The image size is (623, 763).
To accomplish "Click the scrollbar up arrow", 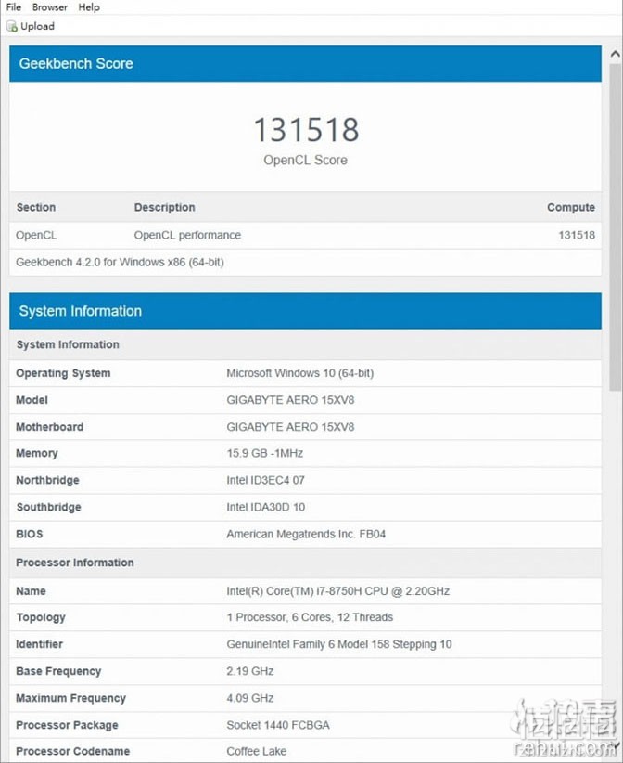I will coord(616,54).
